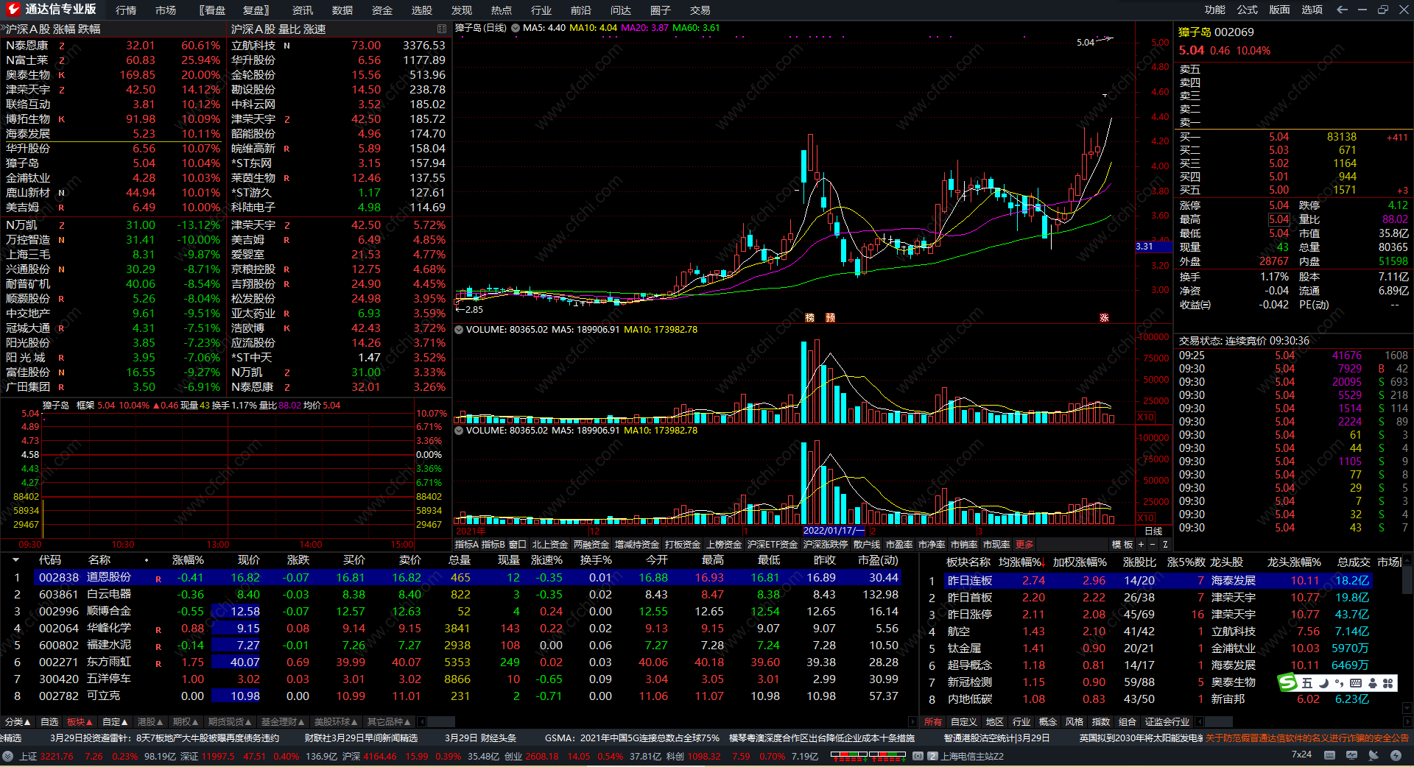Toggle the 指标B indicator group
This screenshot has height=767, width=1414.
tap(493, 545)
